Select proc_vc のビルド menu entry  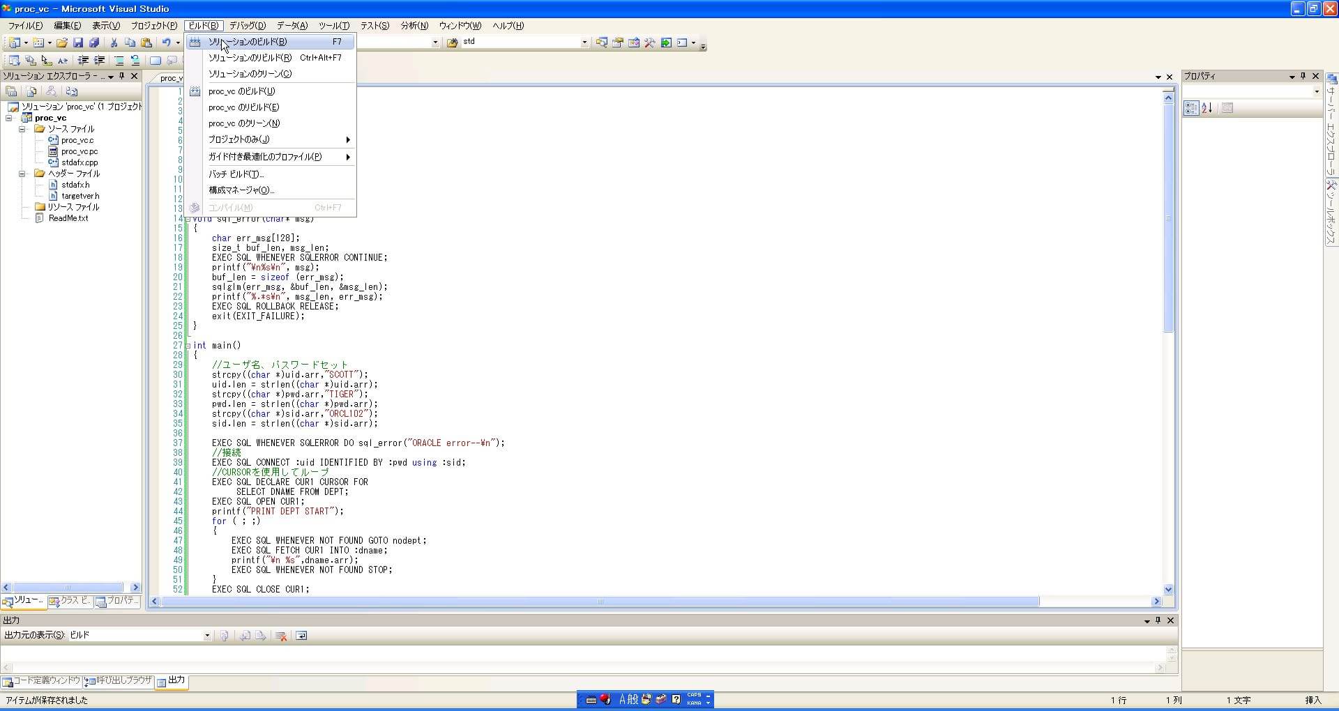click(271, 91)
